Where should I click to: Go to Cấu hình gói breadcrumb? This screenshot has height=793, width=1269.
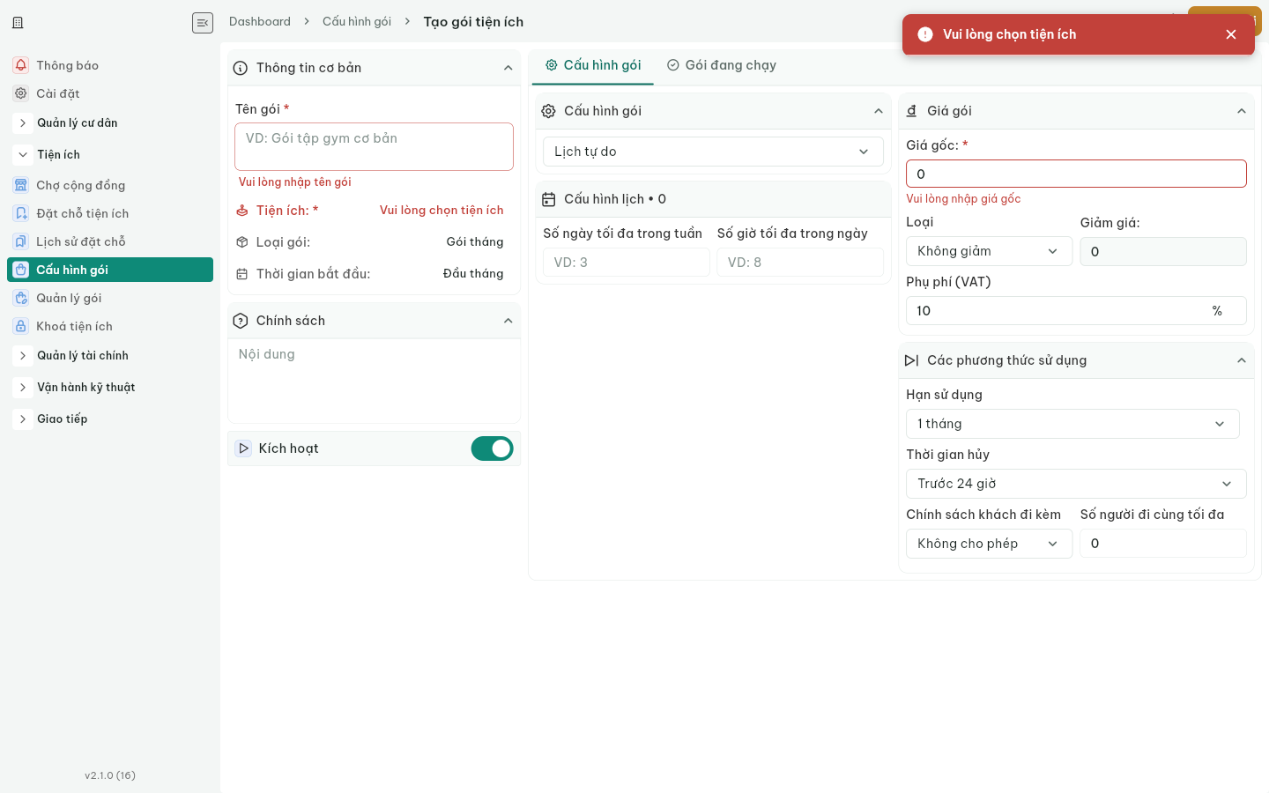[x=357, y=22]
